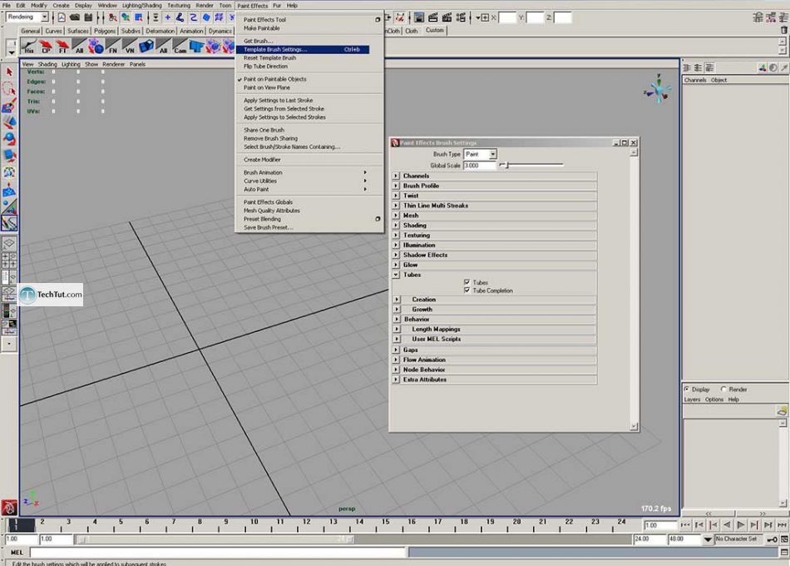Click the 'His' delete history shelf button
The image size is (790, 566).
[29, 47]
